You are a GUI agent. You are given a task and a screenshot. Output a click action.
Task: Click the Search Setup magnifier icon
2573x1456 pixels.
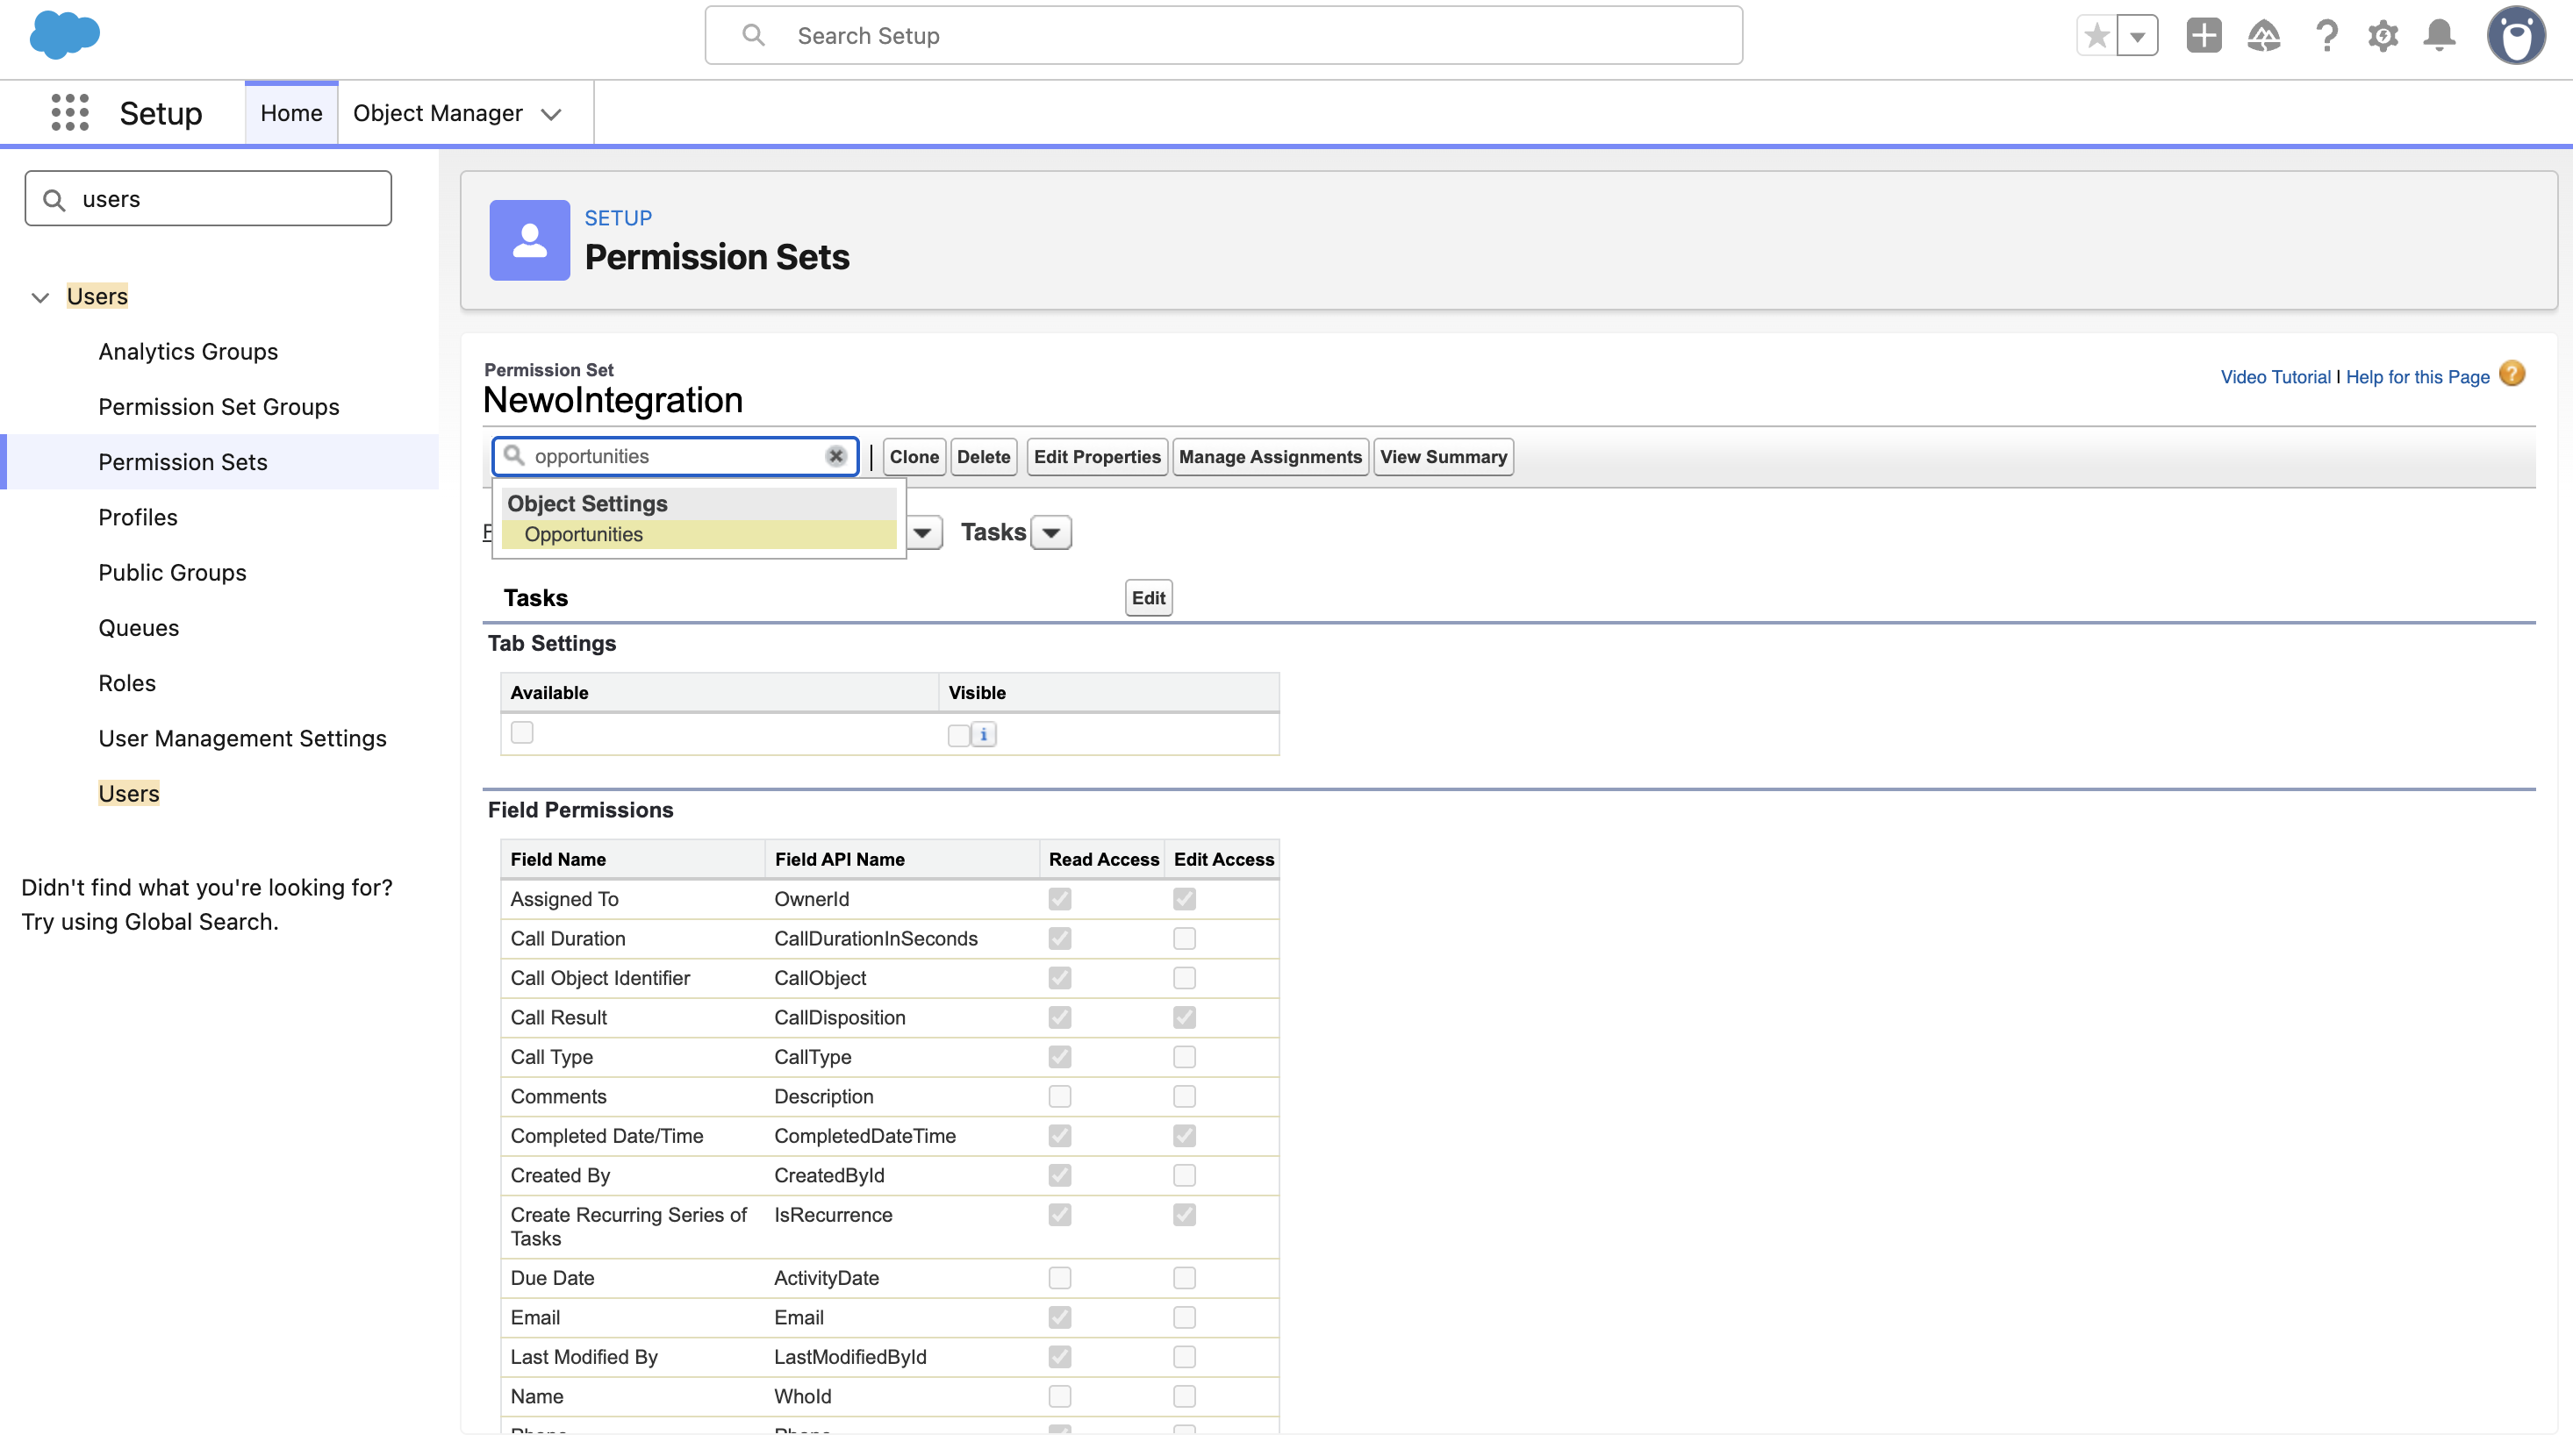(753, 36)
